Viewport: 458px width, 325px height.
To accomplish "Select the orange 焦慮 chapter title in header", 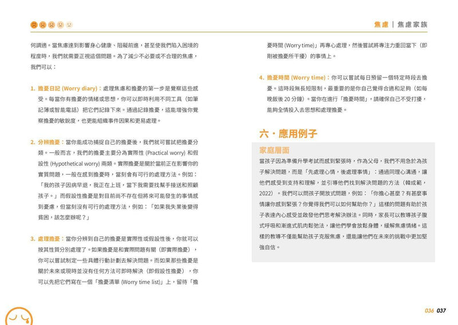I will (382, 25).
